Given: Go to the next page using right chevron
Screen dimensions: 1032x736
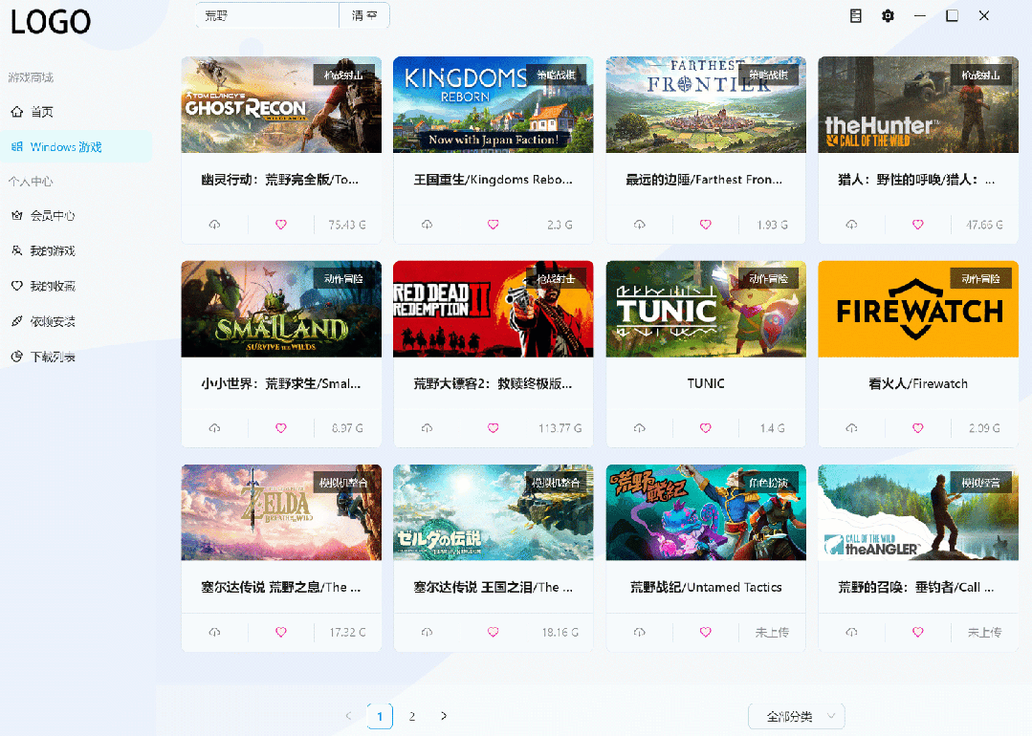Looking at the screenshot, I should (x=444, y=716).
